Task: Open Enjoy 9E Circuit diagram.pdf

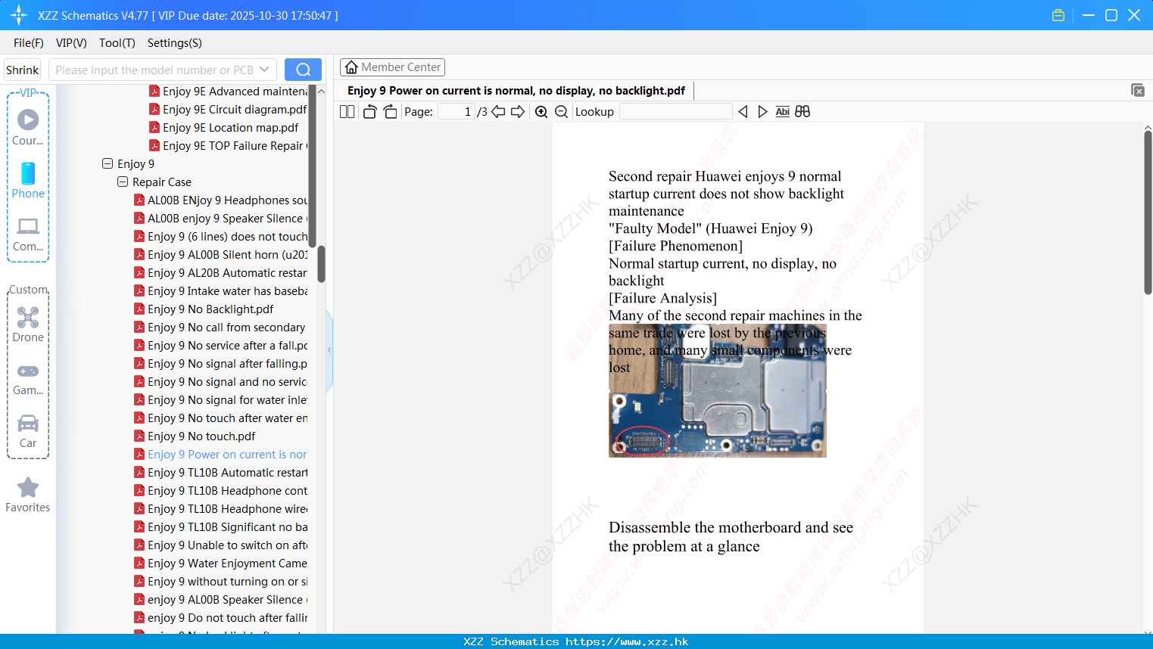Action: [x=228, y=110]
